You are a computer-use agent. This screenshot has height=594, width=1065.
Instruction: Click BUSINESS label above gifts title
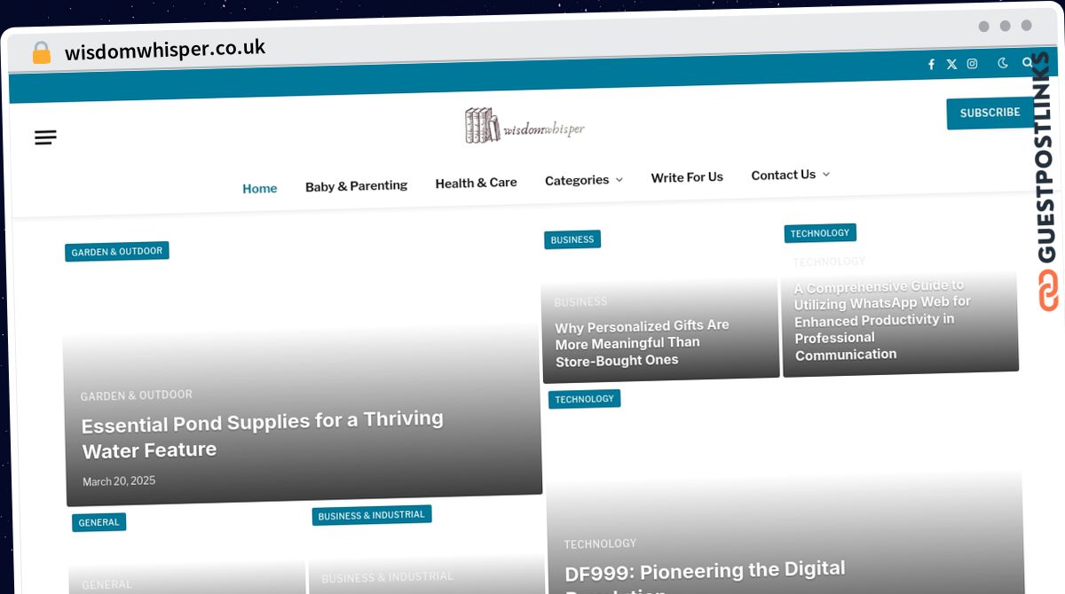click(581, 302)
